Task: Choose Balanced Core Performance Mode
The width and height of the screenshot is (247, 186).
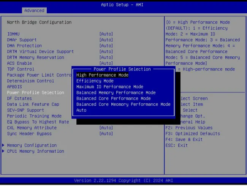Action: (x=113, y=98)
